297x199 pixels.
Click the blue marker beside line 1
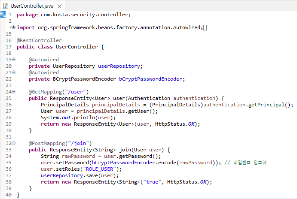click(3, 14)
